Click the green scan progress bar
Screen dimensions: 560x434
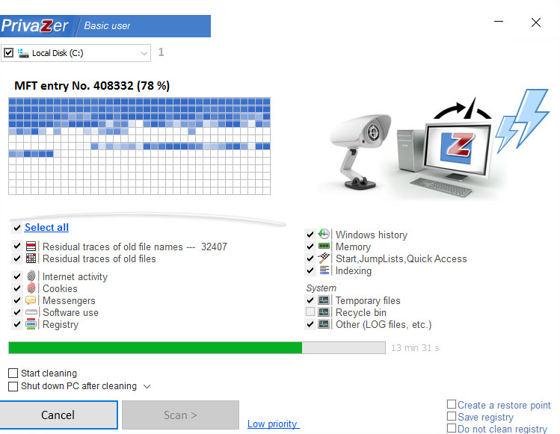click(x=197, y=347)
